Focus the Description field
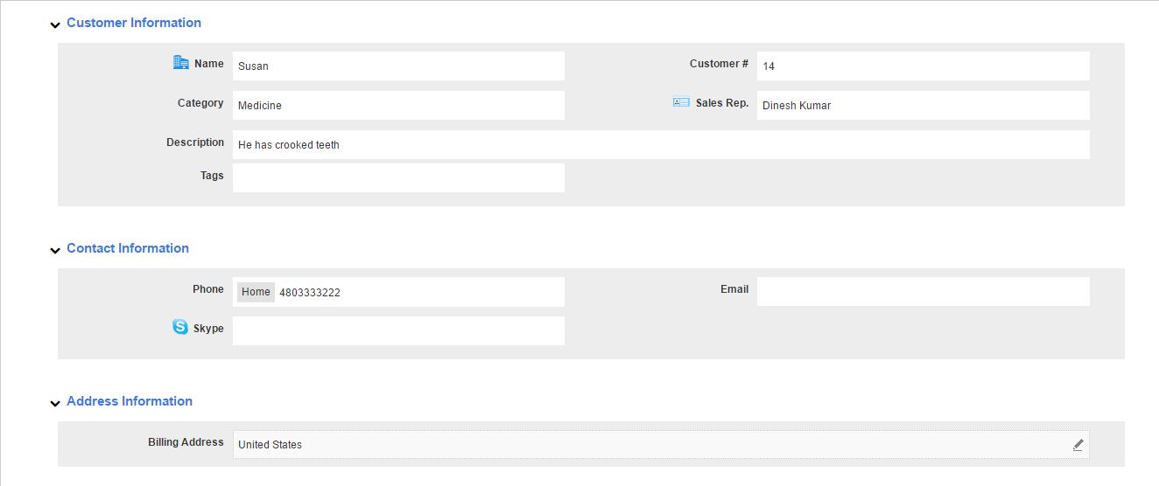 coord(661,145)
